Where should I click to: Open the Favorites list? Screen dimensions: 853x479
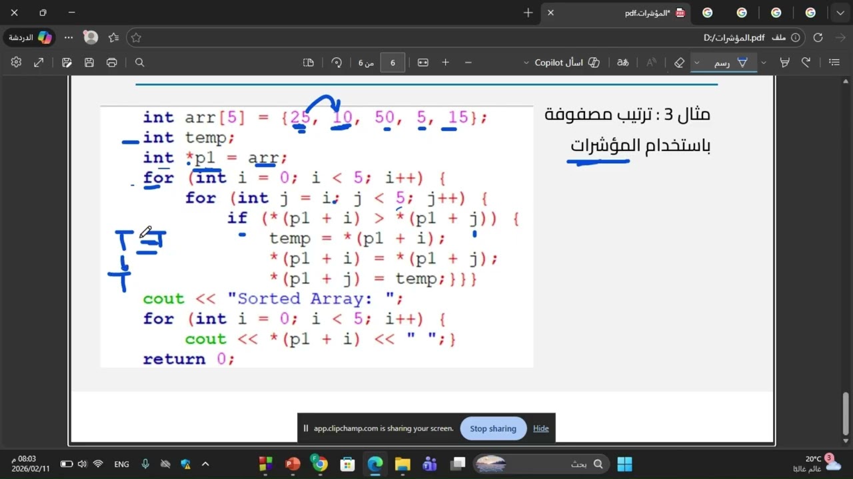[113, 38]
